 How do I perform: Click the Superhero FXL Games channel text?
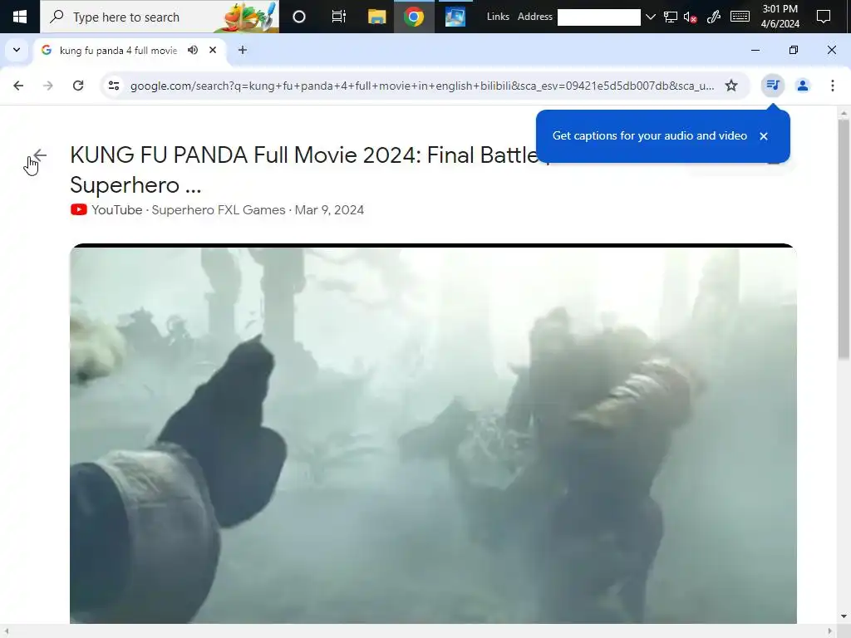pyautogui.click(x=219, y=210)
